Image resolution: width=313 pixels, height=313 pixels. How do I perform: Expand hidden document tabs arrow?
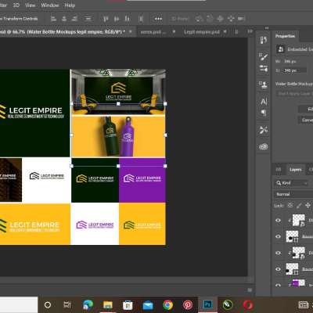click(x=250, y=31)
